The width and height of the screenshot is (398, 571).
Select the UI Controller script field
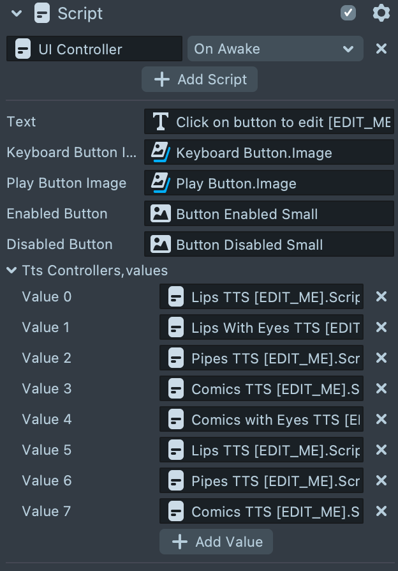(94, 49)
